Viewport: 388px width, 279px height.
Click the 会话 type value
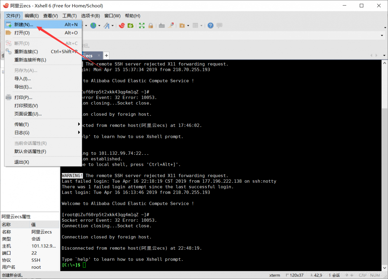(x=36, y=239)
